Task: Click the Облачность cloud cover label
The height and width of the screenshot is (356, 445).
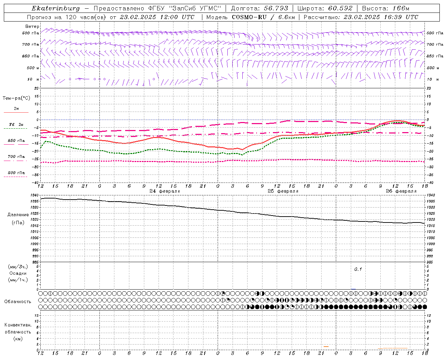Action: (18, 302)
